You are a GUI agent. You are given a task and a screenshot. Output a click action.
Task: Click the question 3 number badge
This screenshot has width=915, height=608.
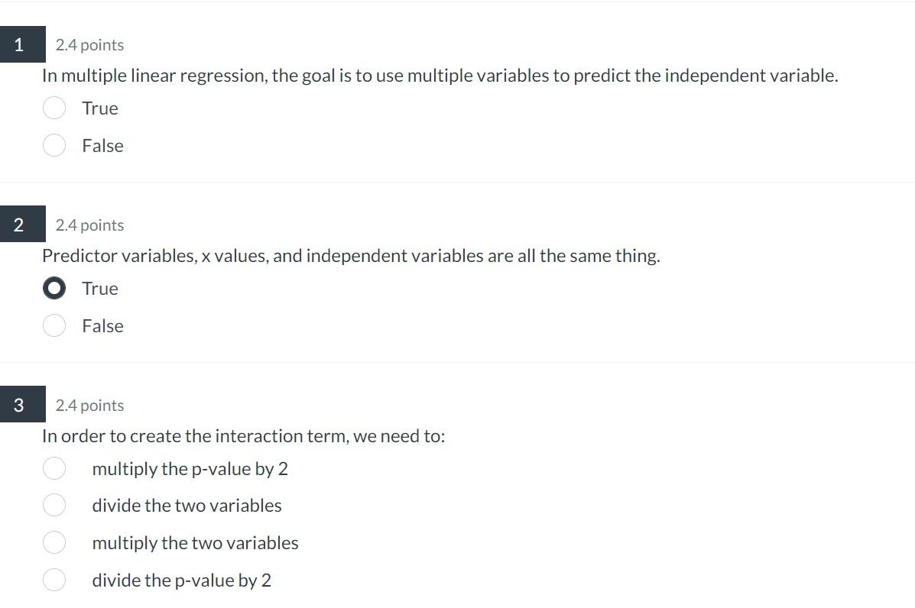point(21,405)
